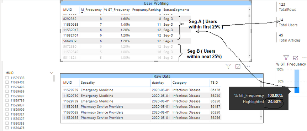Screen dimensions: 307x131
Task: Check MUID 11530321 in slicer
Action: tap(7, 114)
